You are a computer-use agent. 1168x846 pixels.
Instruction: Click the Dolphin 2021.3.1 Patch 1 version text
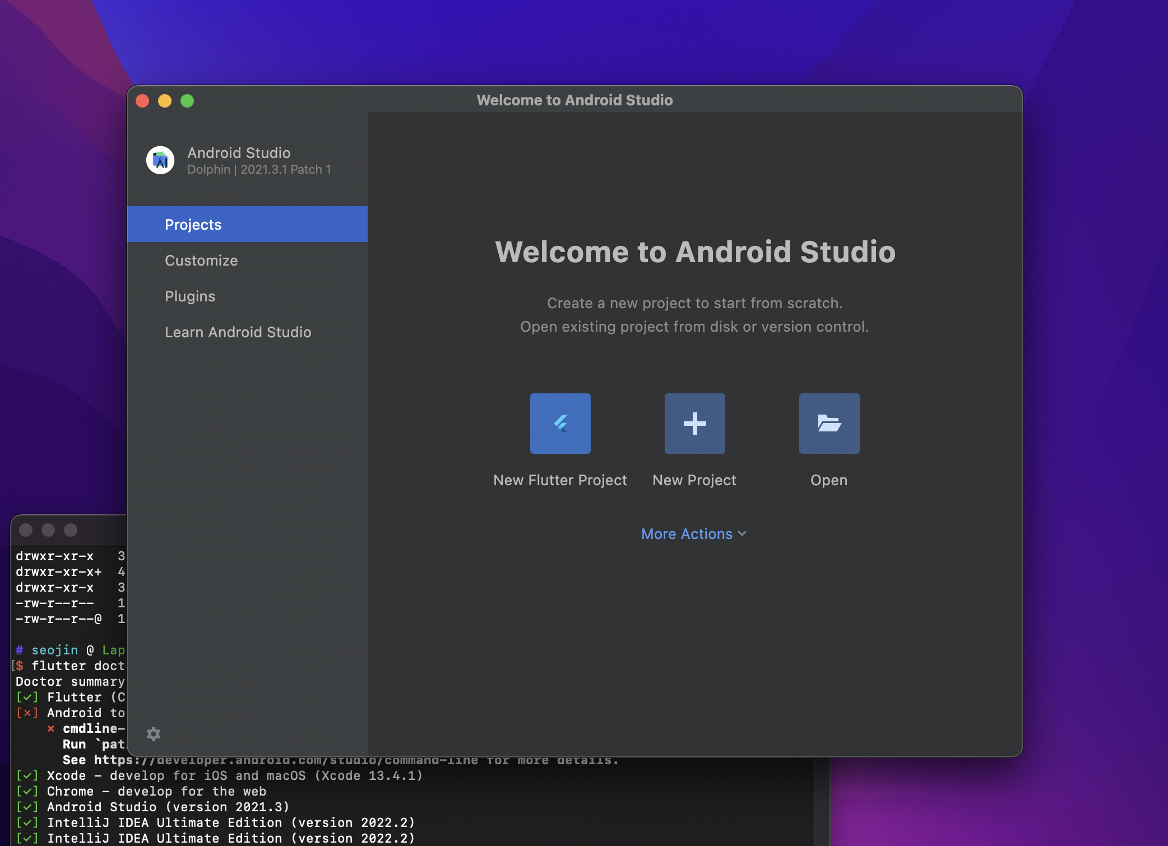(x=259, y=169)
